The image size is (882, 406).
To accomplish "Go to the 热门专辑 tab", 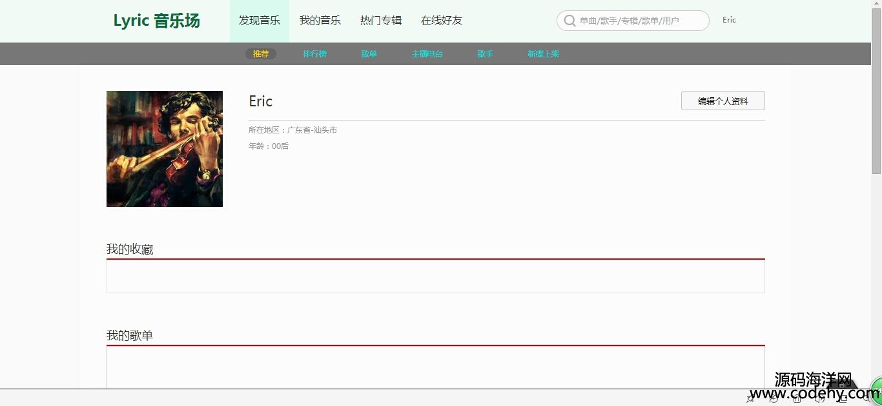I will point(381,21).
